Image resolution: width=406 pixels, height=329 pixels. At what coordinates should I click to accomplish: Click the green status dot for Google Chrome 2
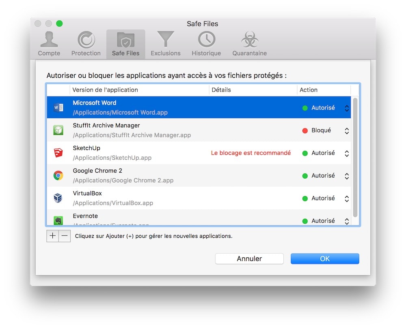click(305, 176)
